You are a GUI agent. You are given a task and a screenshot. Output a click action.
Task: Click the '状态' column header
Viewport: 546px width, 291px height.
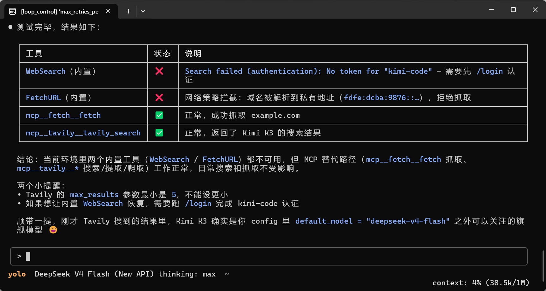click(x=163, y=54)
